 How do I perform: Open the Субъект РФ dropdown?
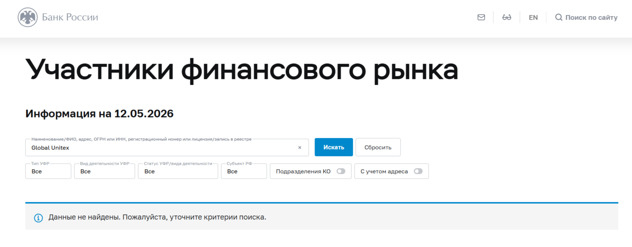pos(244,171)
